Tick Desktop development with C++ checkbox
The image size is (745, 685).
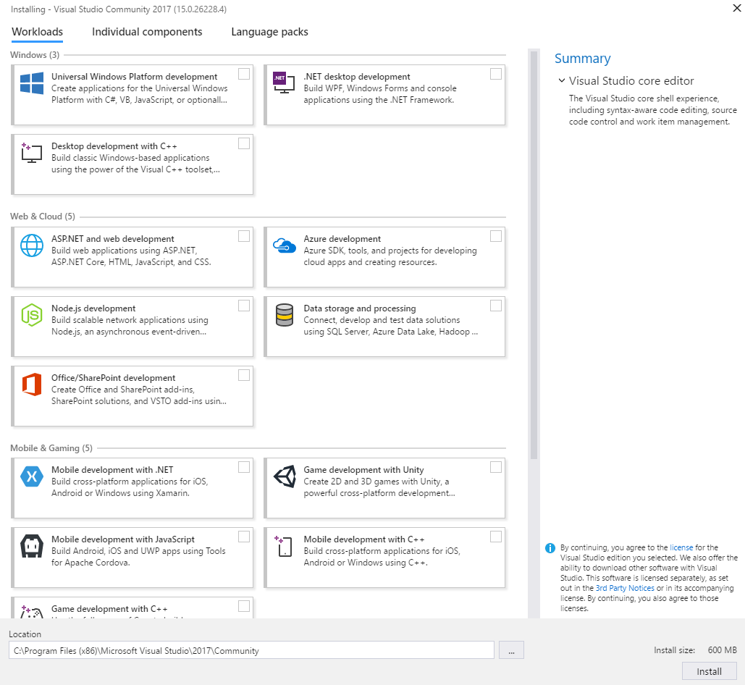244,143
